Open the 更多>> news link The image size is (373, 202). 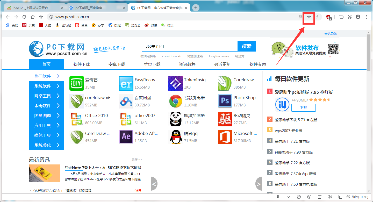(x=137, y=160)
